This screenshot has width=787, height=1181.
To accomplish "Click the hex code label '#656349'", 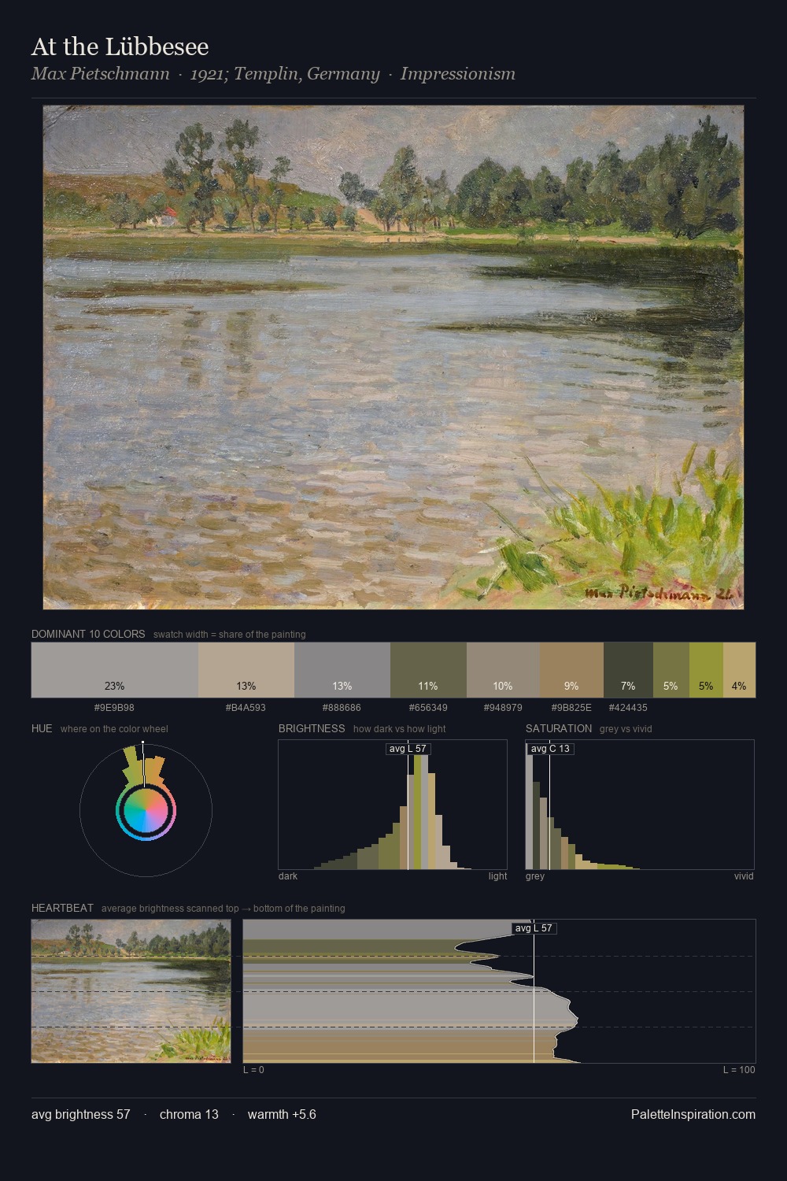I will (x=428, y=708).
